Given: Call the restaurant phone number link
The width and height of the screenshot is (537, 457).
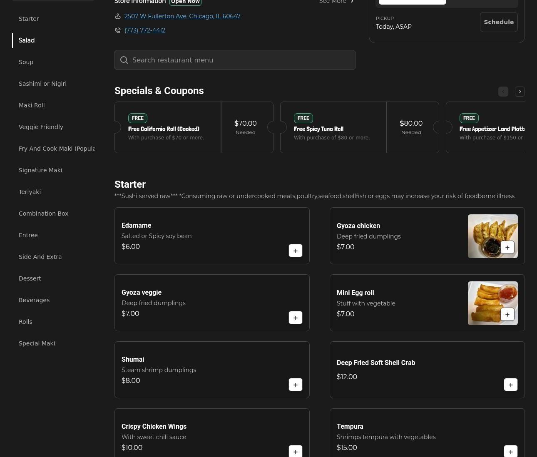Looking at the screenshot, I should (144, 30).
